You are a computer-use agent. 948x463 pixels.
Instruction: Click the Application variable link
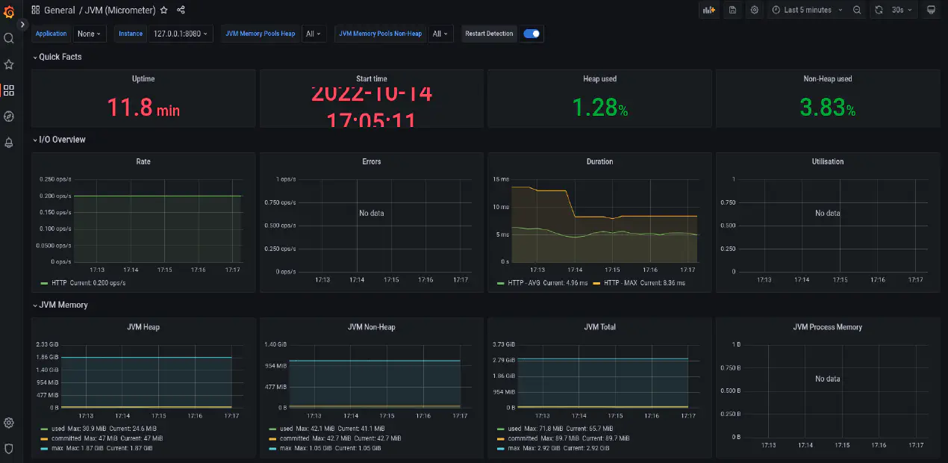tap(51, 34)
